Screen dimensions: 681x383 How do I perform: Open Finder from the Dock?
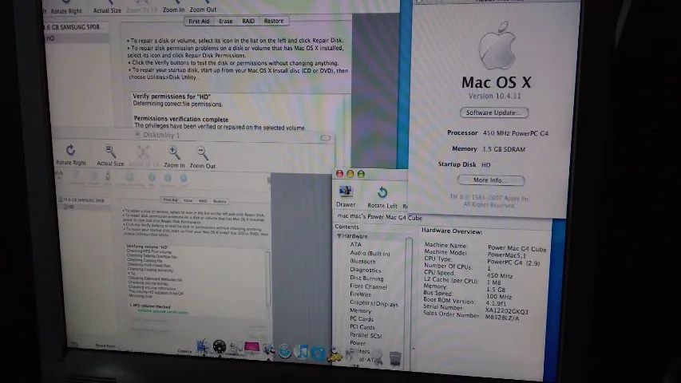(x=203, y=347)
